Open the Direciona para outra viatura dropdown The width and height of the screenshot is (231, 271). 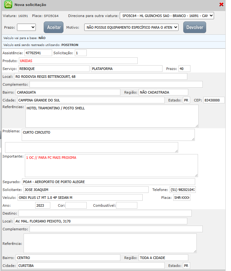(167, 15)
